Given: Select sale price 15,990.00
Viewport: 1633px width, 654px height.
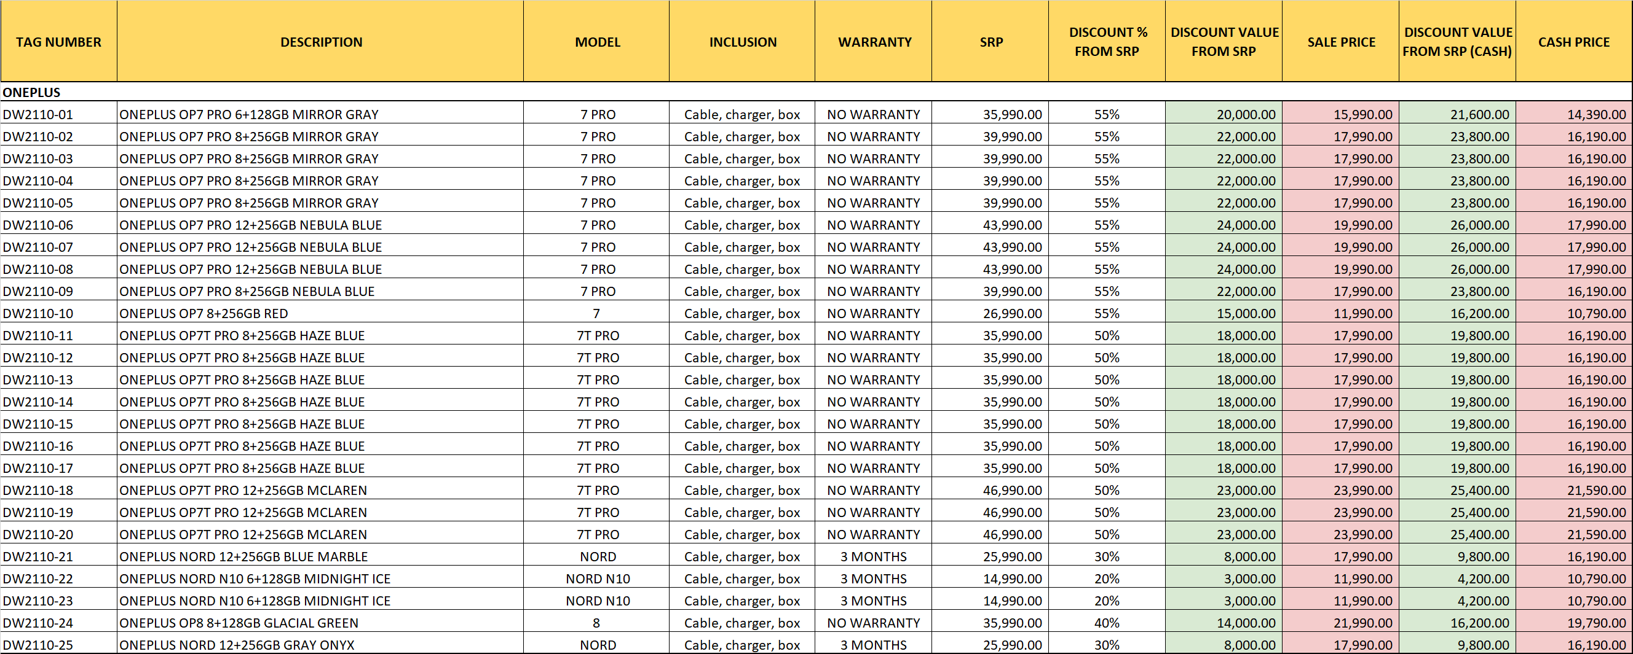Looking at the screenshot, I should coord(1341,114).
